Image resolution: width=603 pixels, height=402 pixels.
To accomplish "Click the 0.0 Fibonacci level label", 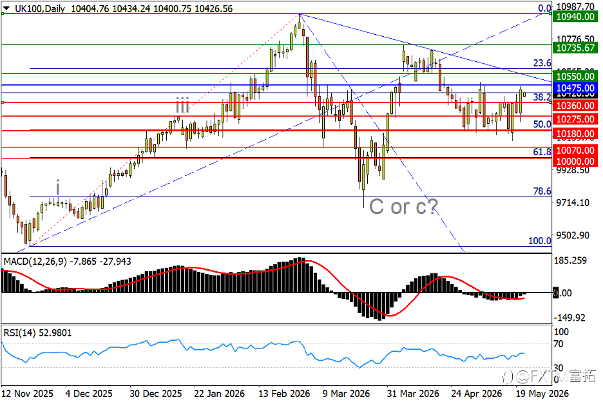I will coord(544,8).
